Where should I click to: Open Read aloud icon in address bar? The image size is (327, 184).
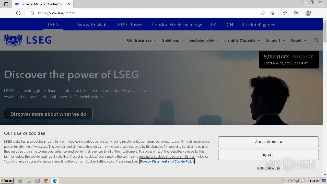(x=263, y=13)
